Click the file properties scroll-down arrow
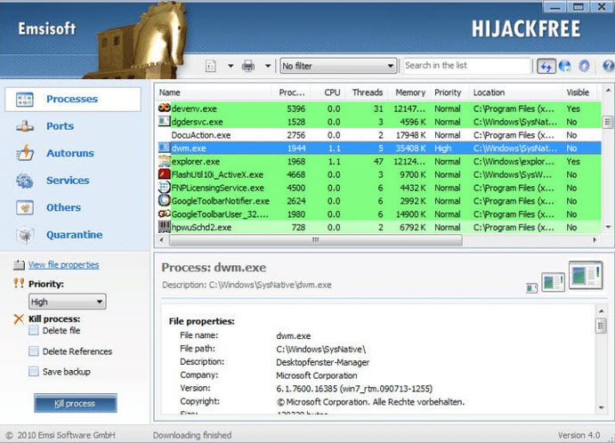This screenshot has width=615, height=443. [602, 408]
